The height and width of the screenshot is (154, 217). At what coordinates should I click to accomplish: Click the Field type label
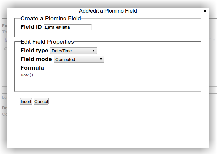pos(34,50)
